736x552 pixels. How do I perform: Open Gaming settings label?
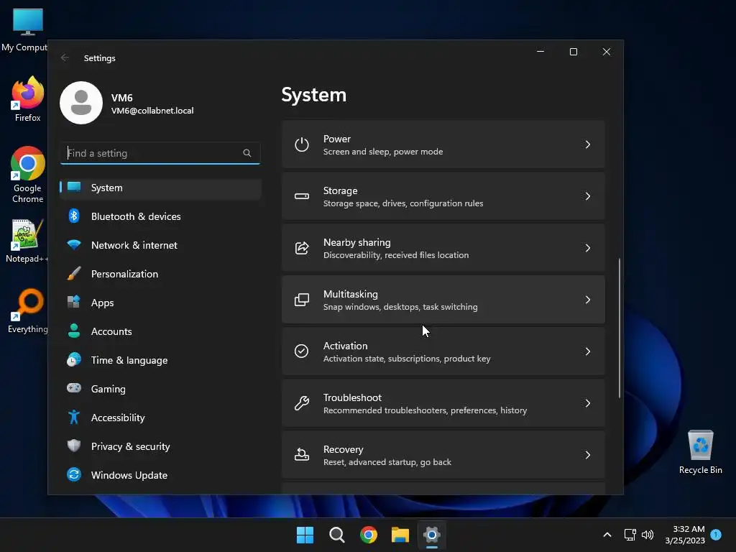(x=108, y=389)
